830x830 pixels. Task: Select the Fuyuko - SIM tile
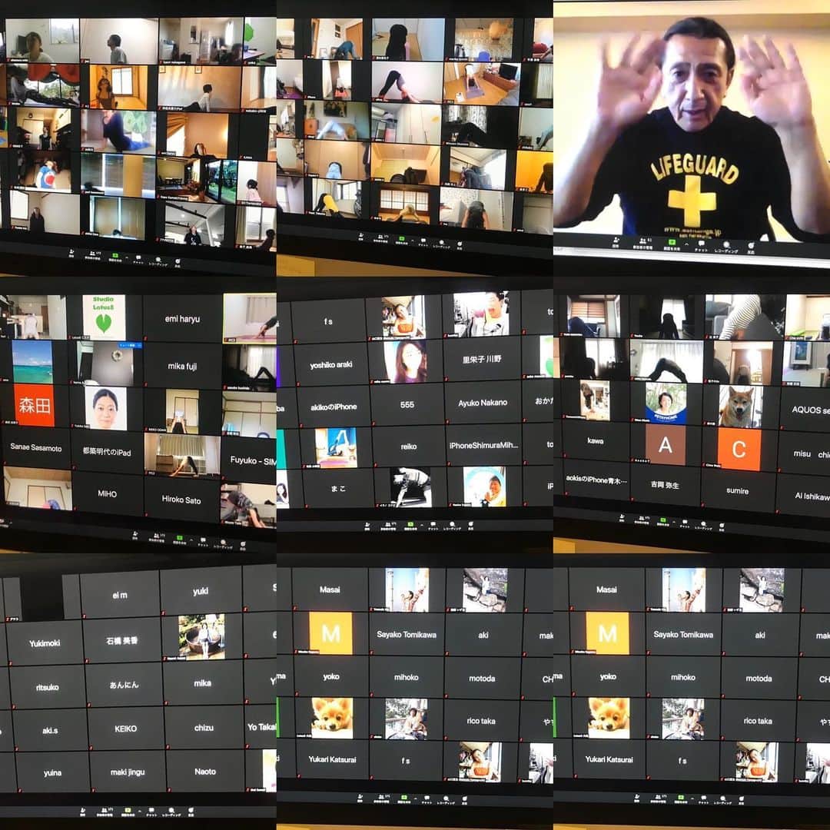[x=249, y=460]
